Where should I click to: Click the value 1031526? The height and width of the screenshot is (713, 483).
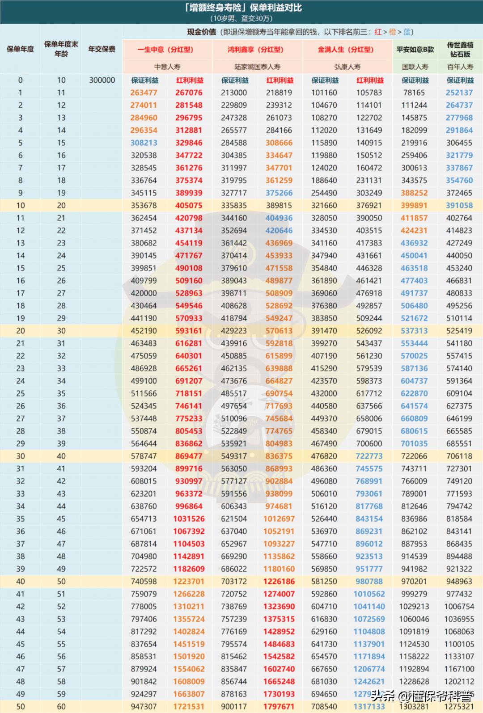tap(189, 519)
